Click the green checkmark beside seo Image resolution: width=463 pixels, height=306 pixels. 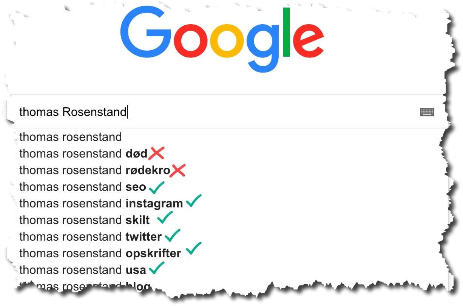(157, 187)
